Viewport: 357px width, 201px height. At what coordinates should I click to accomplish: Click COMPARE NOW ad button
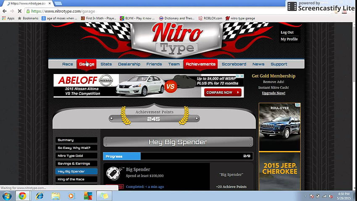click(x=223, y=93)
